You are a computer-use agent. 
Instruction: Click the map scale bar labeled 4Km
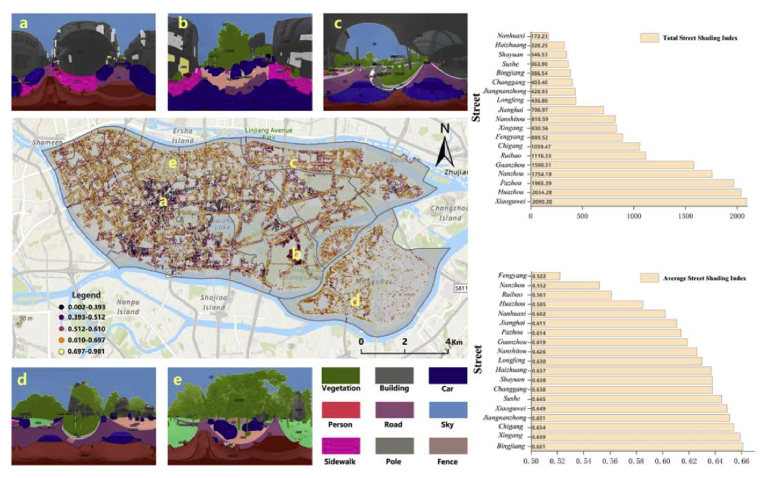coord(405,351)
